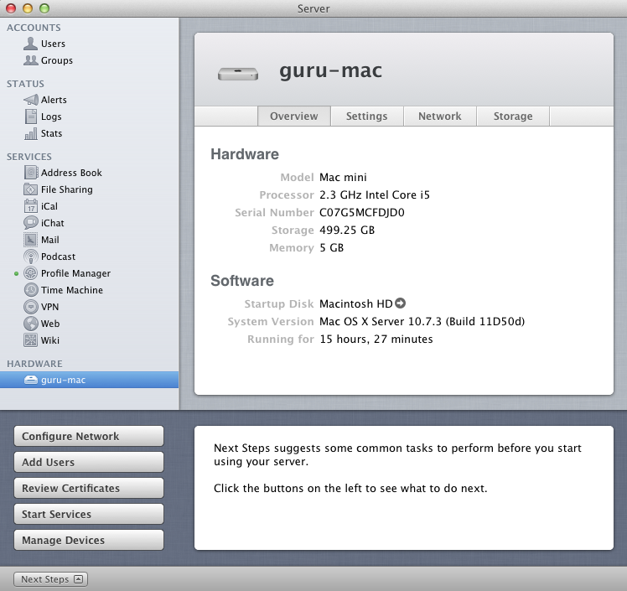Click the guru-mac title in header
627x591 pixels.
coord(331,70)
